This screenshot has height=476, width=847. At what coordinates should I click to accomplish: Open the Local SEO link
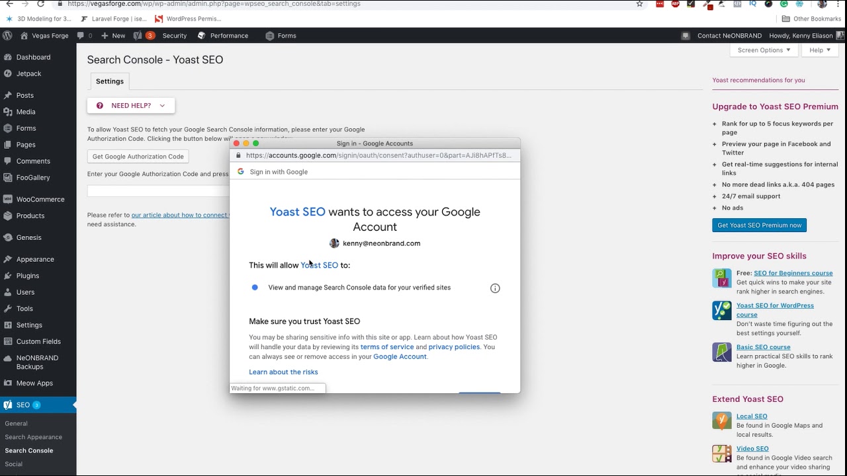click(752, 416)
